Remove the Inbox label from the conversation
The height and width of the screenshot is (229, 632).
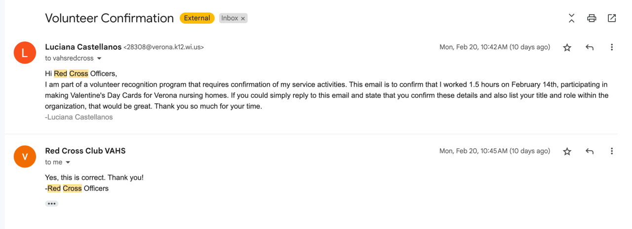click(243, 18)
